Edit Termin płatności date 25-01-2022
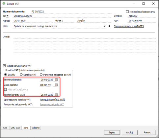This screenshot has width=159, height=138. 47,80
